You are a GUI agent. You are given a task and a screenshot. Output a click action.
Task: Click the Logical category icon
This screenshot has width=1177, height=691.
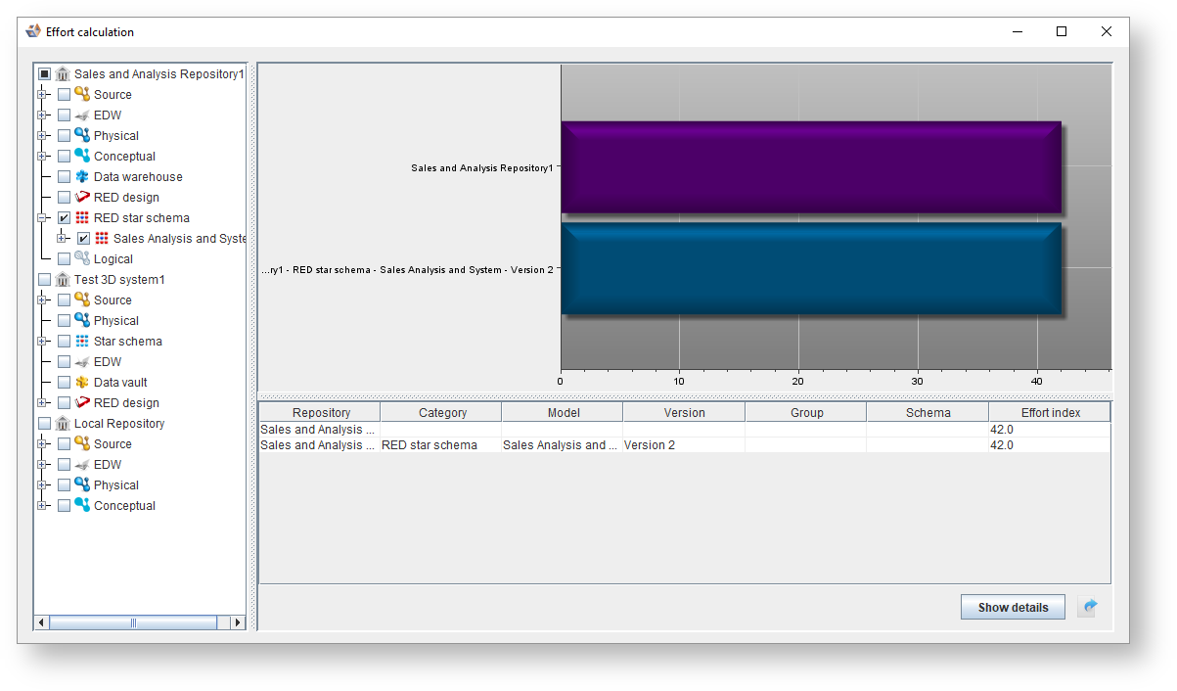(x=82, y=259)
